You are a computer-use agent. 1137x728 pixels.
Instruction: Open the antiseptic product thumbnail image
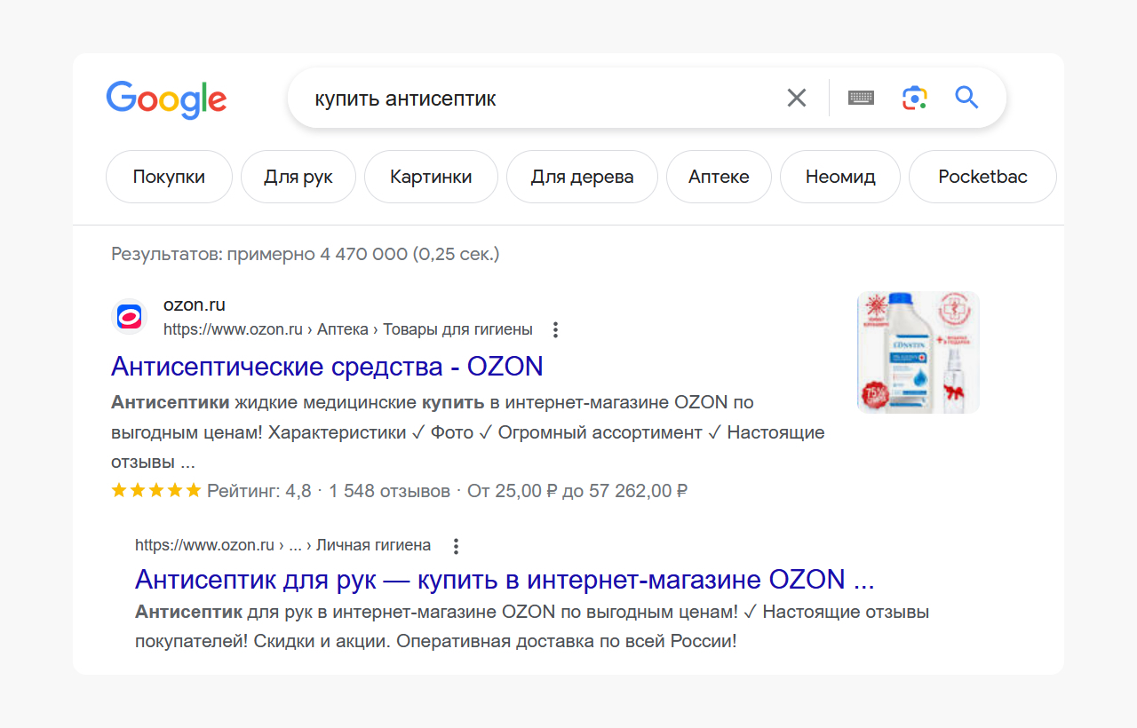click(x=918, y=352)
